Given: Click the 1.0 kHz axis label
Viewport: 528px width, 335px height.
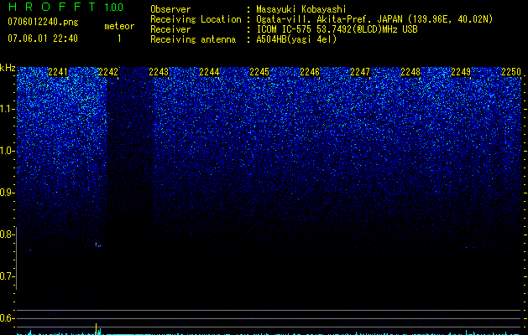Looking at the screenshot, I should point(8,151).
